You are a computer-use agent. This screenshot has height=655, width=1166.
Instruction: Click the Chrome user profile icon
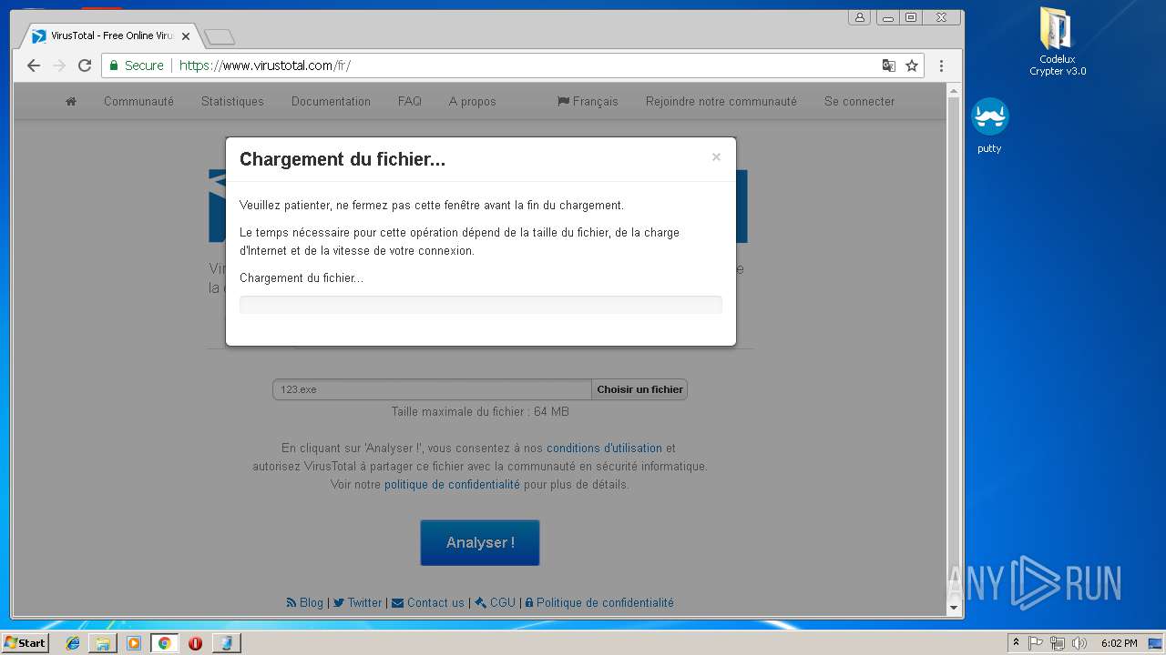click(859, 17)
